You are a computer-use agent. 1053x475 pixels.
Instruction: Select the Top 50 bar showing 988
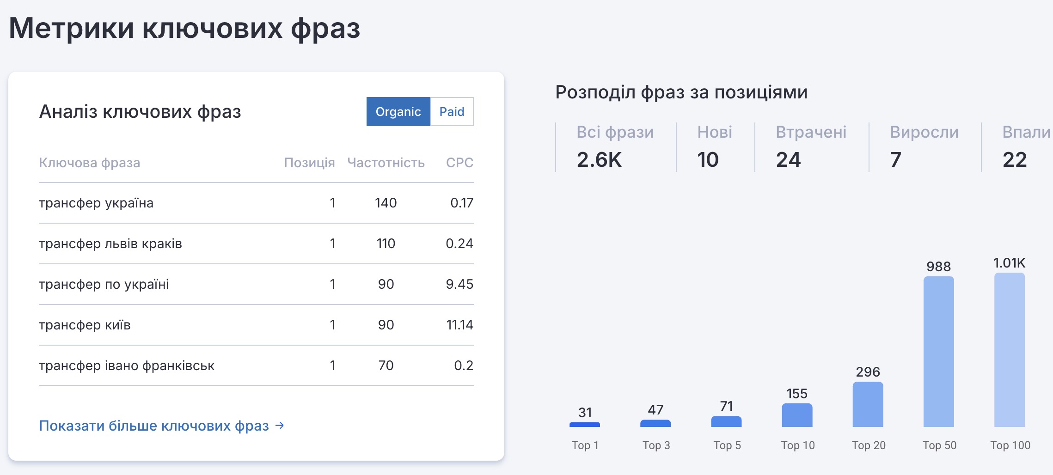[x=938, y=351]
